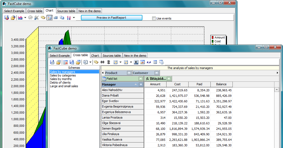Open New in the demo tab in front window
The image size is (283, 148).
[135, 56]
